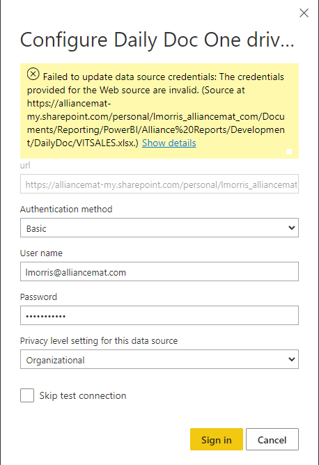Click the Cancel button
The width and height of the screenshot is (319, 465).
click(272, 439)
